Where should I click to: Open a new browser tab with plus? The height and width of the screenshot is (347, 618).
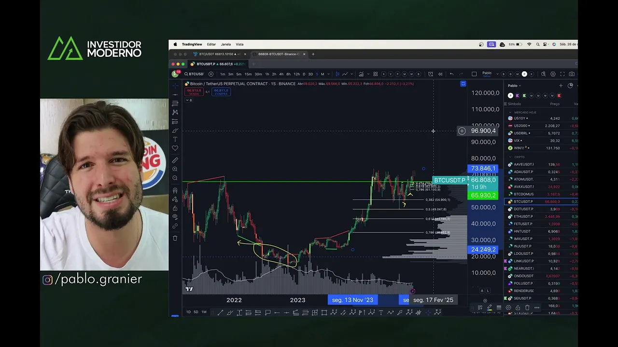[x=313, y=54]
